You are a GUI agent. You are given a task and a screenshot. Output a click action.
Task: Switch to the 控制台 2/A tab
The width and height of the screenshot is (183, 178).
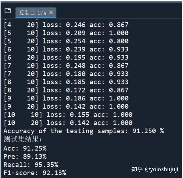32,13
